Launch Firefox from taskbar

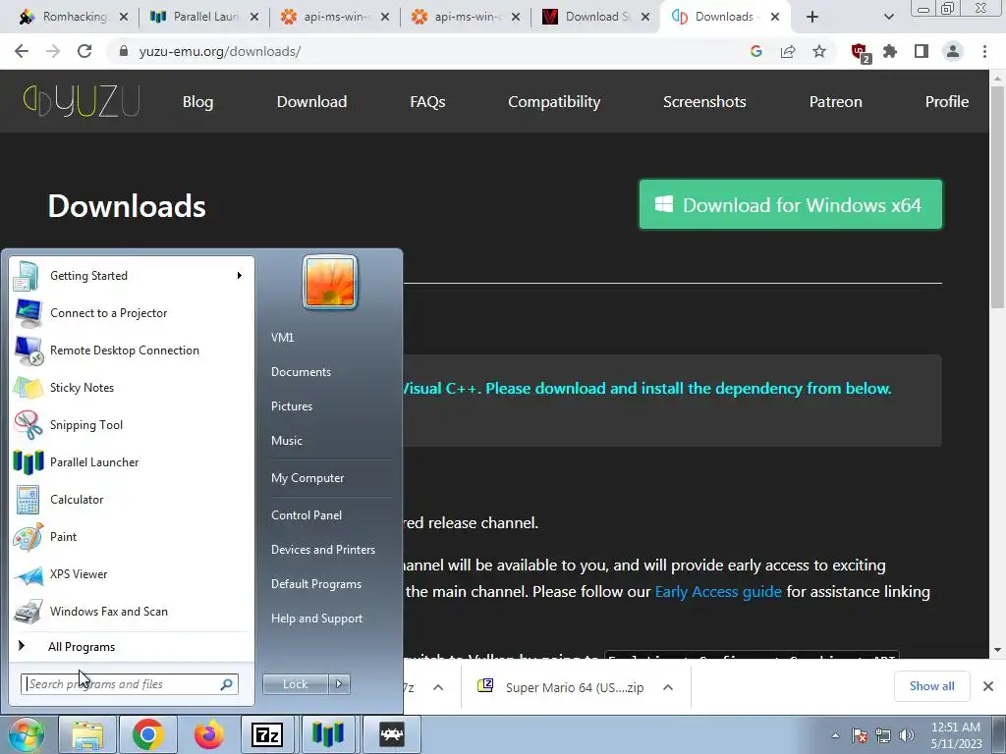tap(209, 734)
